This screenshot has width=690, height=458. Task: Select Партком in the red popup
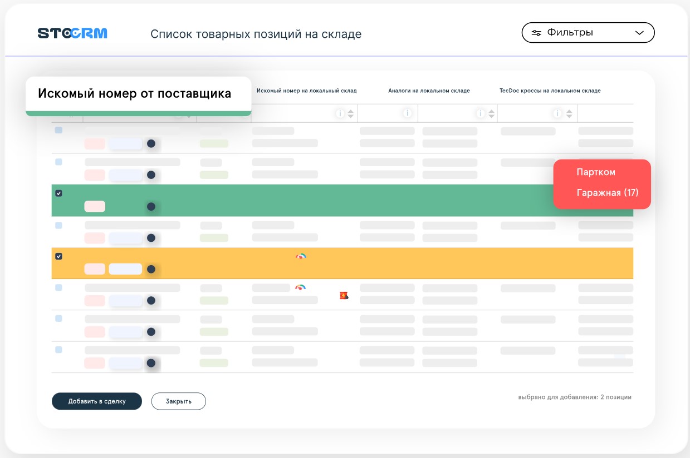[596, 172]
